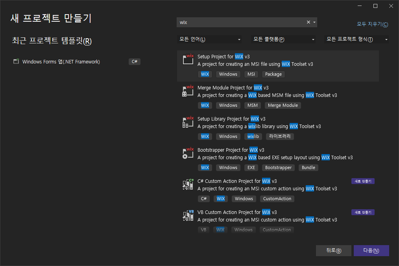Click the 모두 지우기 clear all link
The image size is (399, 266).
(x=372, y=24)
